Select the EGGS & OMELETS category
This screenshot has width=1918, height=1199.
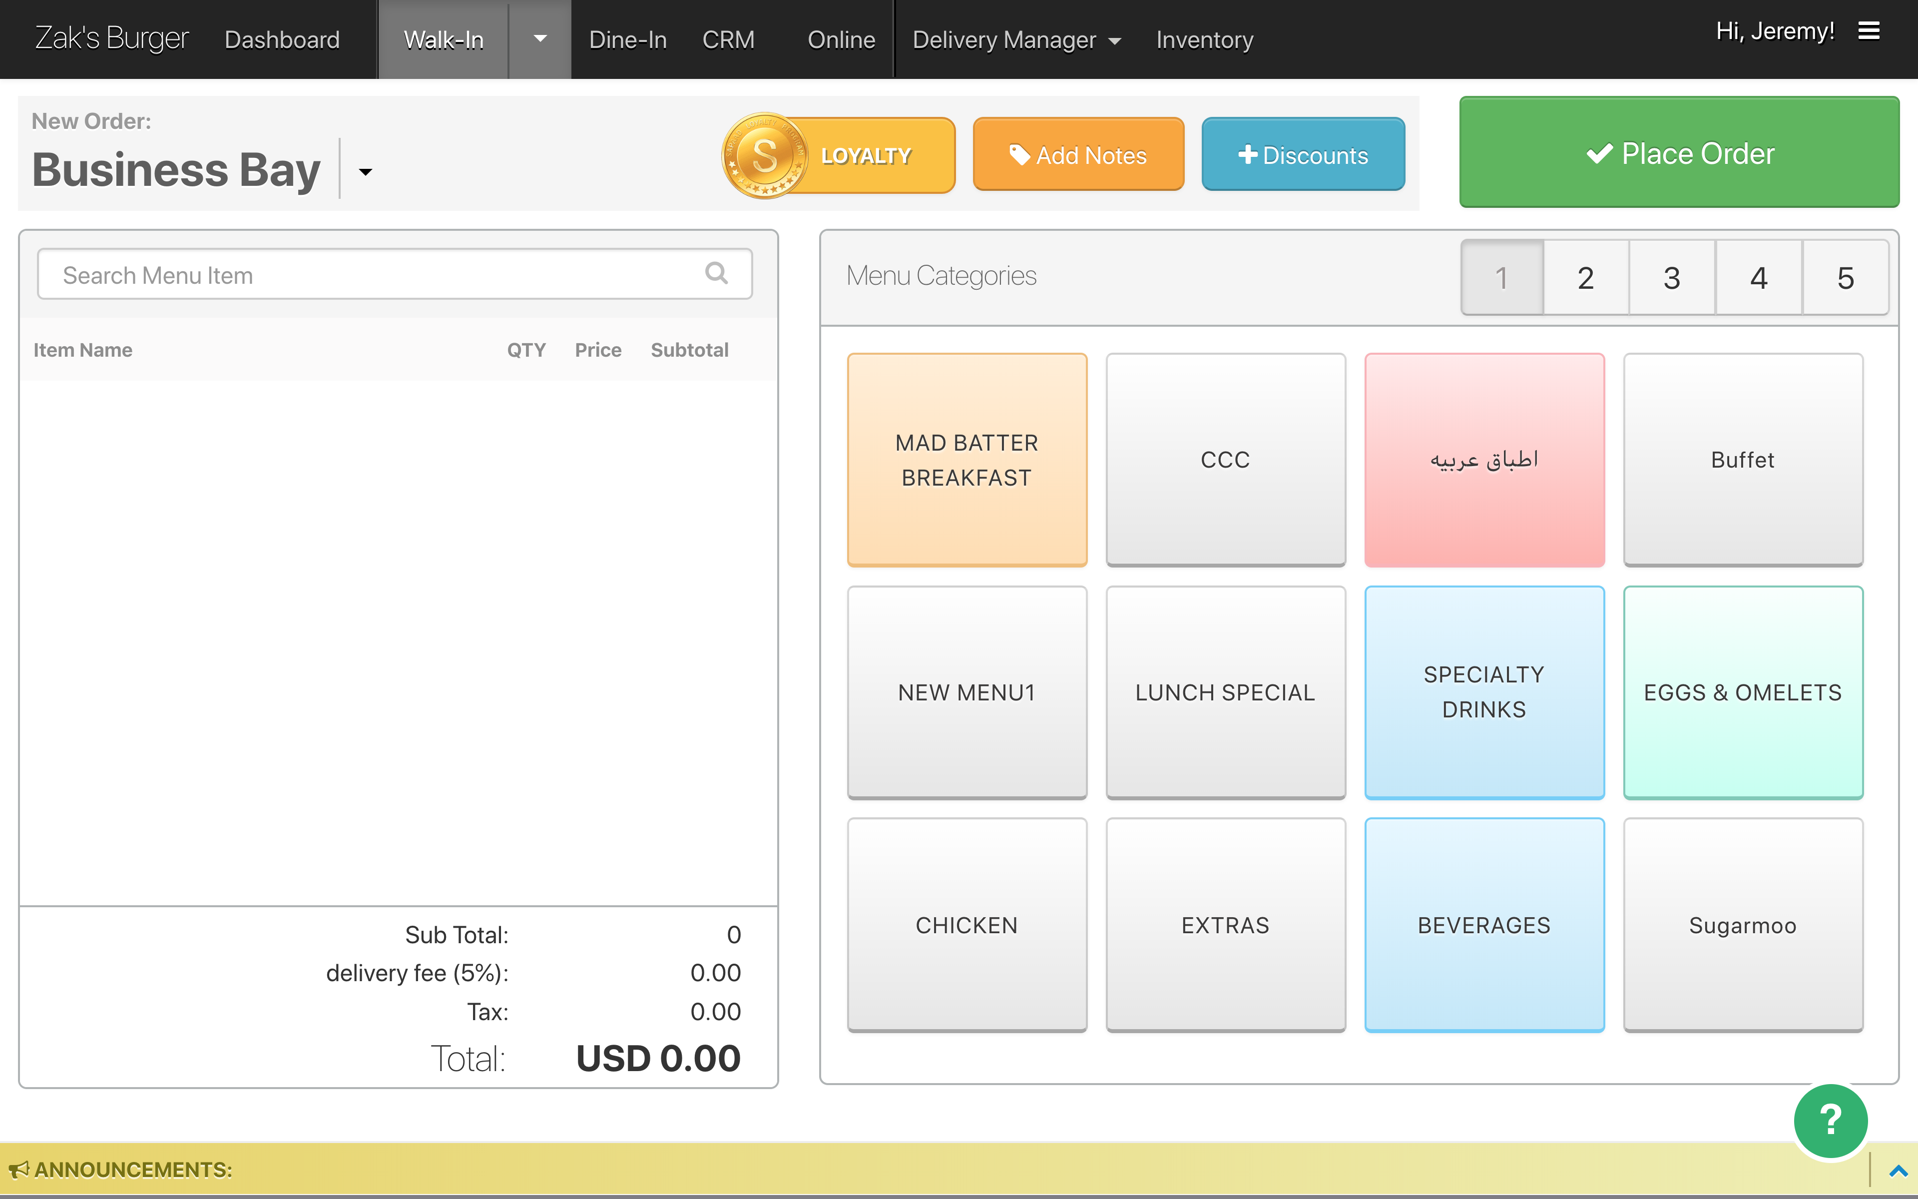[1743, 691]
